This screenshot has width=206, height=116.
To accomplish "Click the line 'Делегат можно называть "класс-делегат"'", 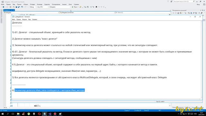I will pyautogui.click(x=35, y=39).
